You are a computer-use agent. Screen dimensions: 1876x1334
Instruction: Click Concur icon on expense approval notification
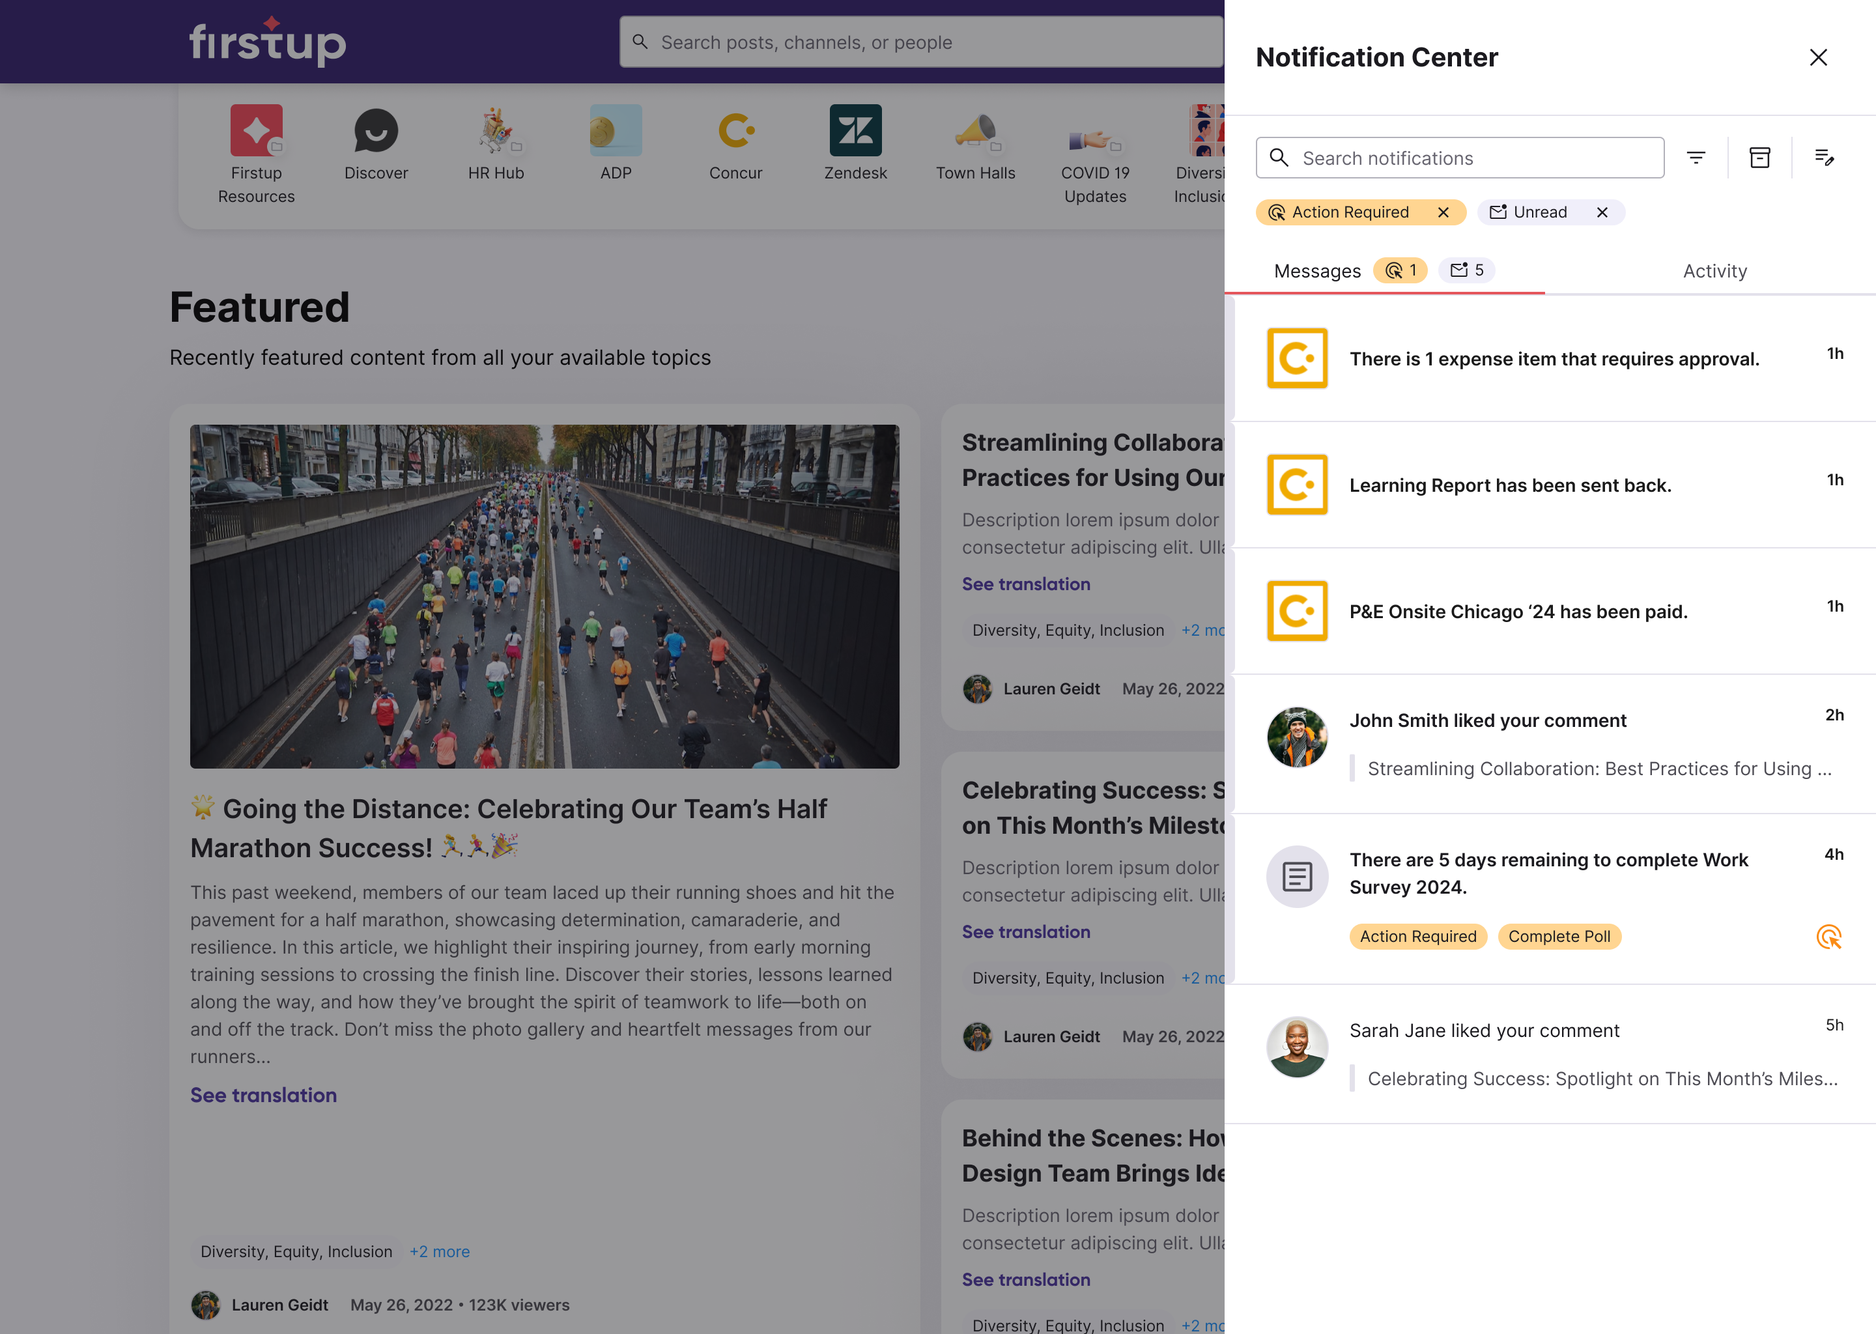point(1297,359)
